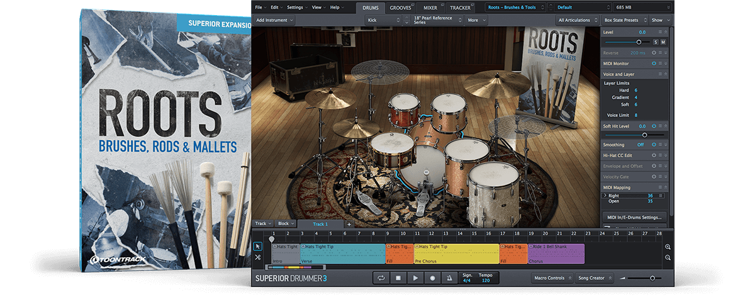Collapse the Level section chevron
The image size is (755, 307).
[666, 31]
